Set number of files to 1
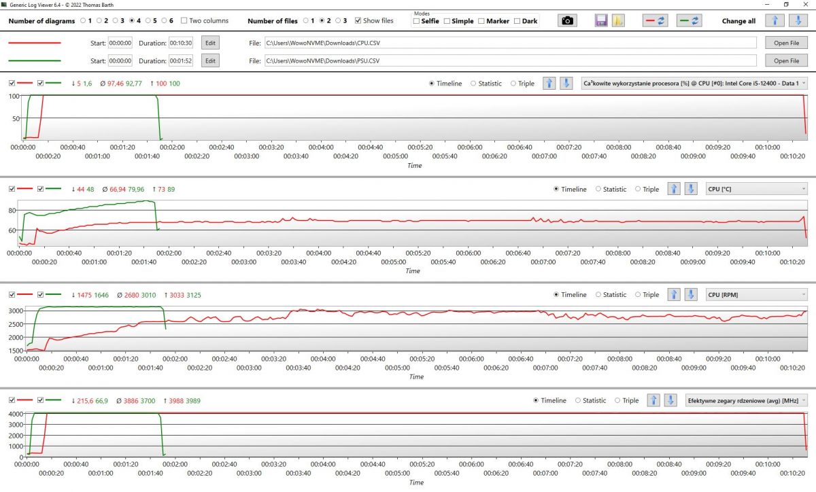This screenshot has height=492, width=816. [305, 20]
